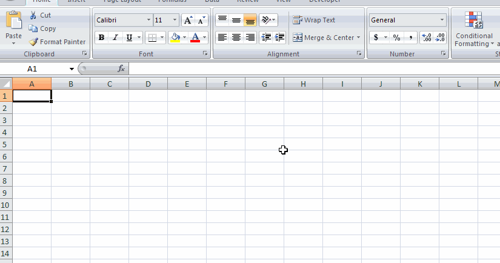The image size is (500, 263).
Task: Click the Select All corner button
Action: [x=6, y=84]
